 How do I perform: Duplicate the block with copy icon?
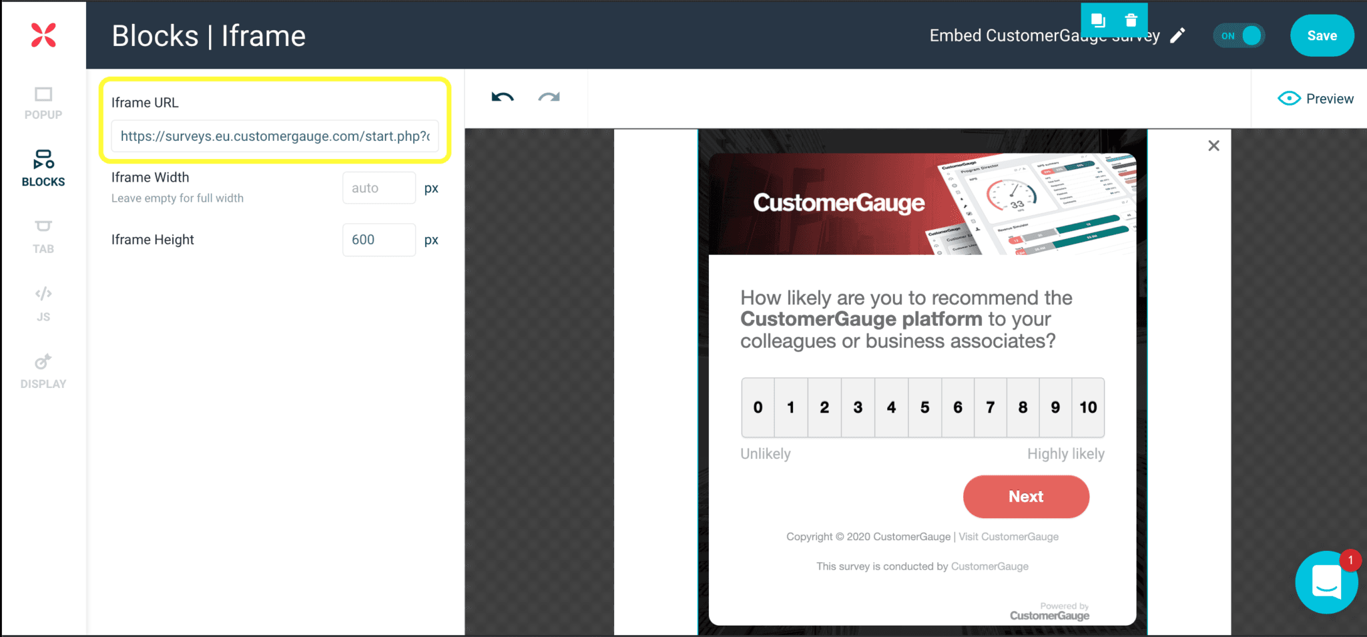point(1098,21)
